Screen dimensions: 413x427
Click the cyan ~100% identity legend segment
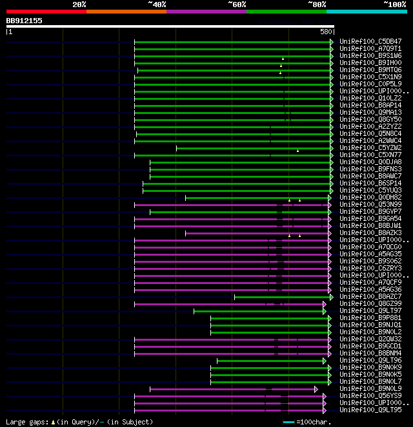367,12
